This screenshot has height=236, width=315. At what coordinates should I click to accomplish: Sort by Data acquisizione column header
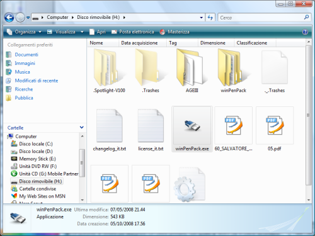point(143,43)
